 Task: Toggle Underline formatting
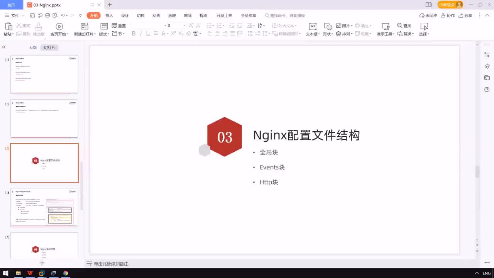click(x=148, y=34)
